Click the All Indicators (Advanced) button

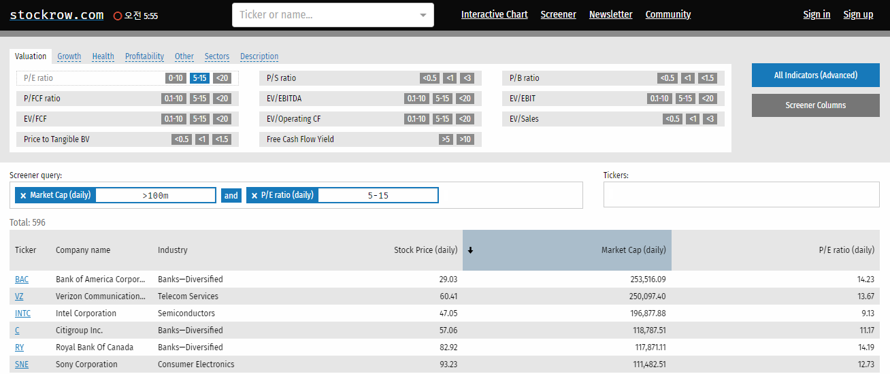pos(816,75)
